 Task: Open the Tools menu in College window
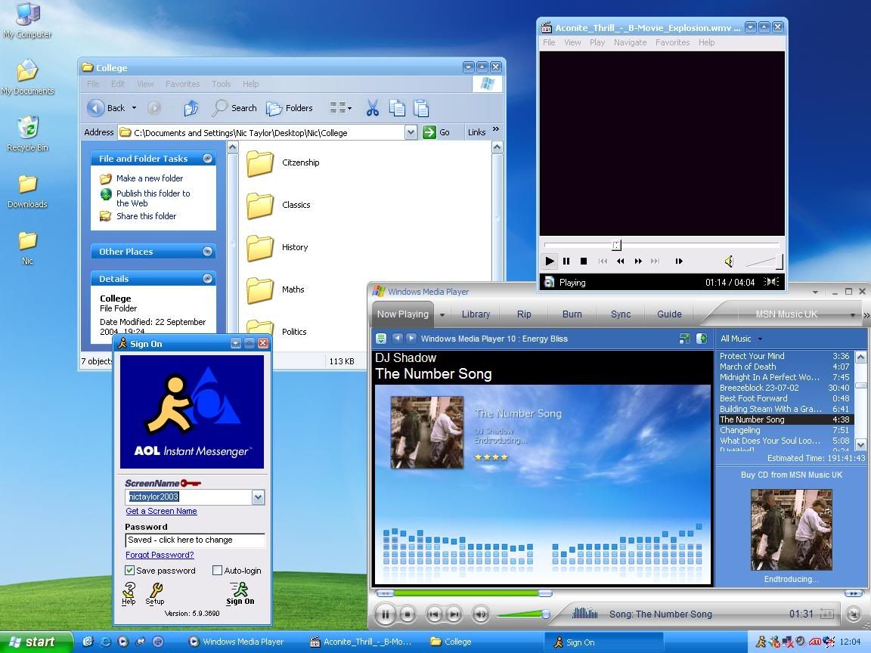coord(221,84)
